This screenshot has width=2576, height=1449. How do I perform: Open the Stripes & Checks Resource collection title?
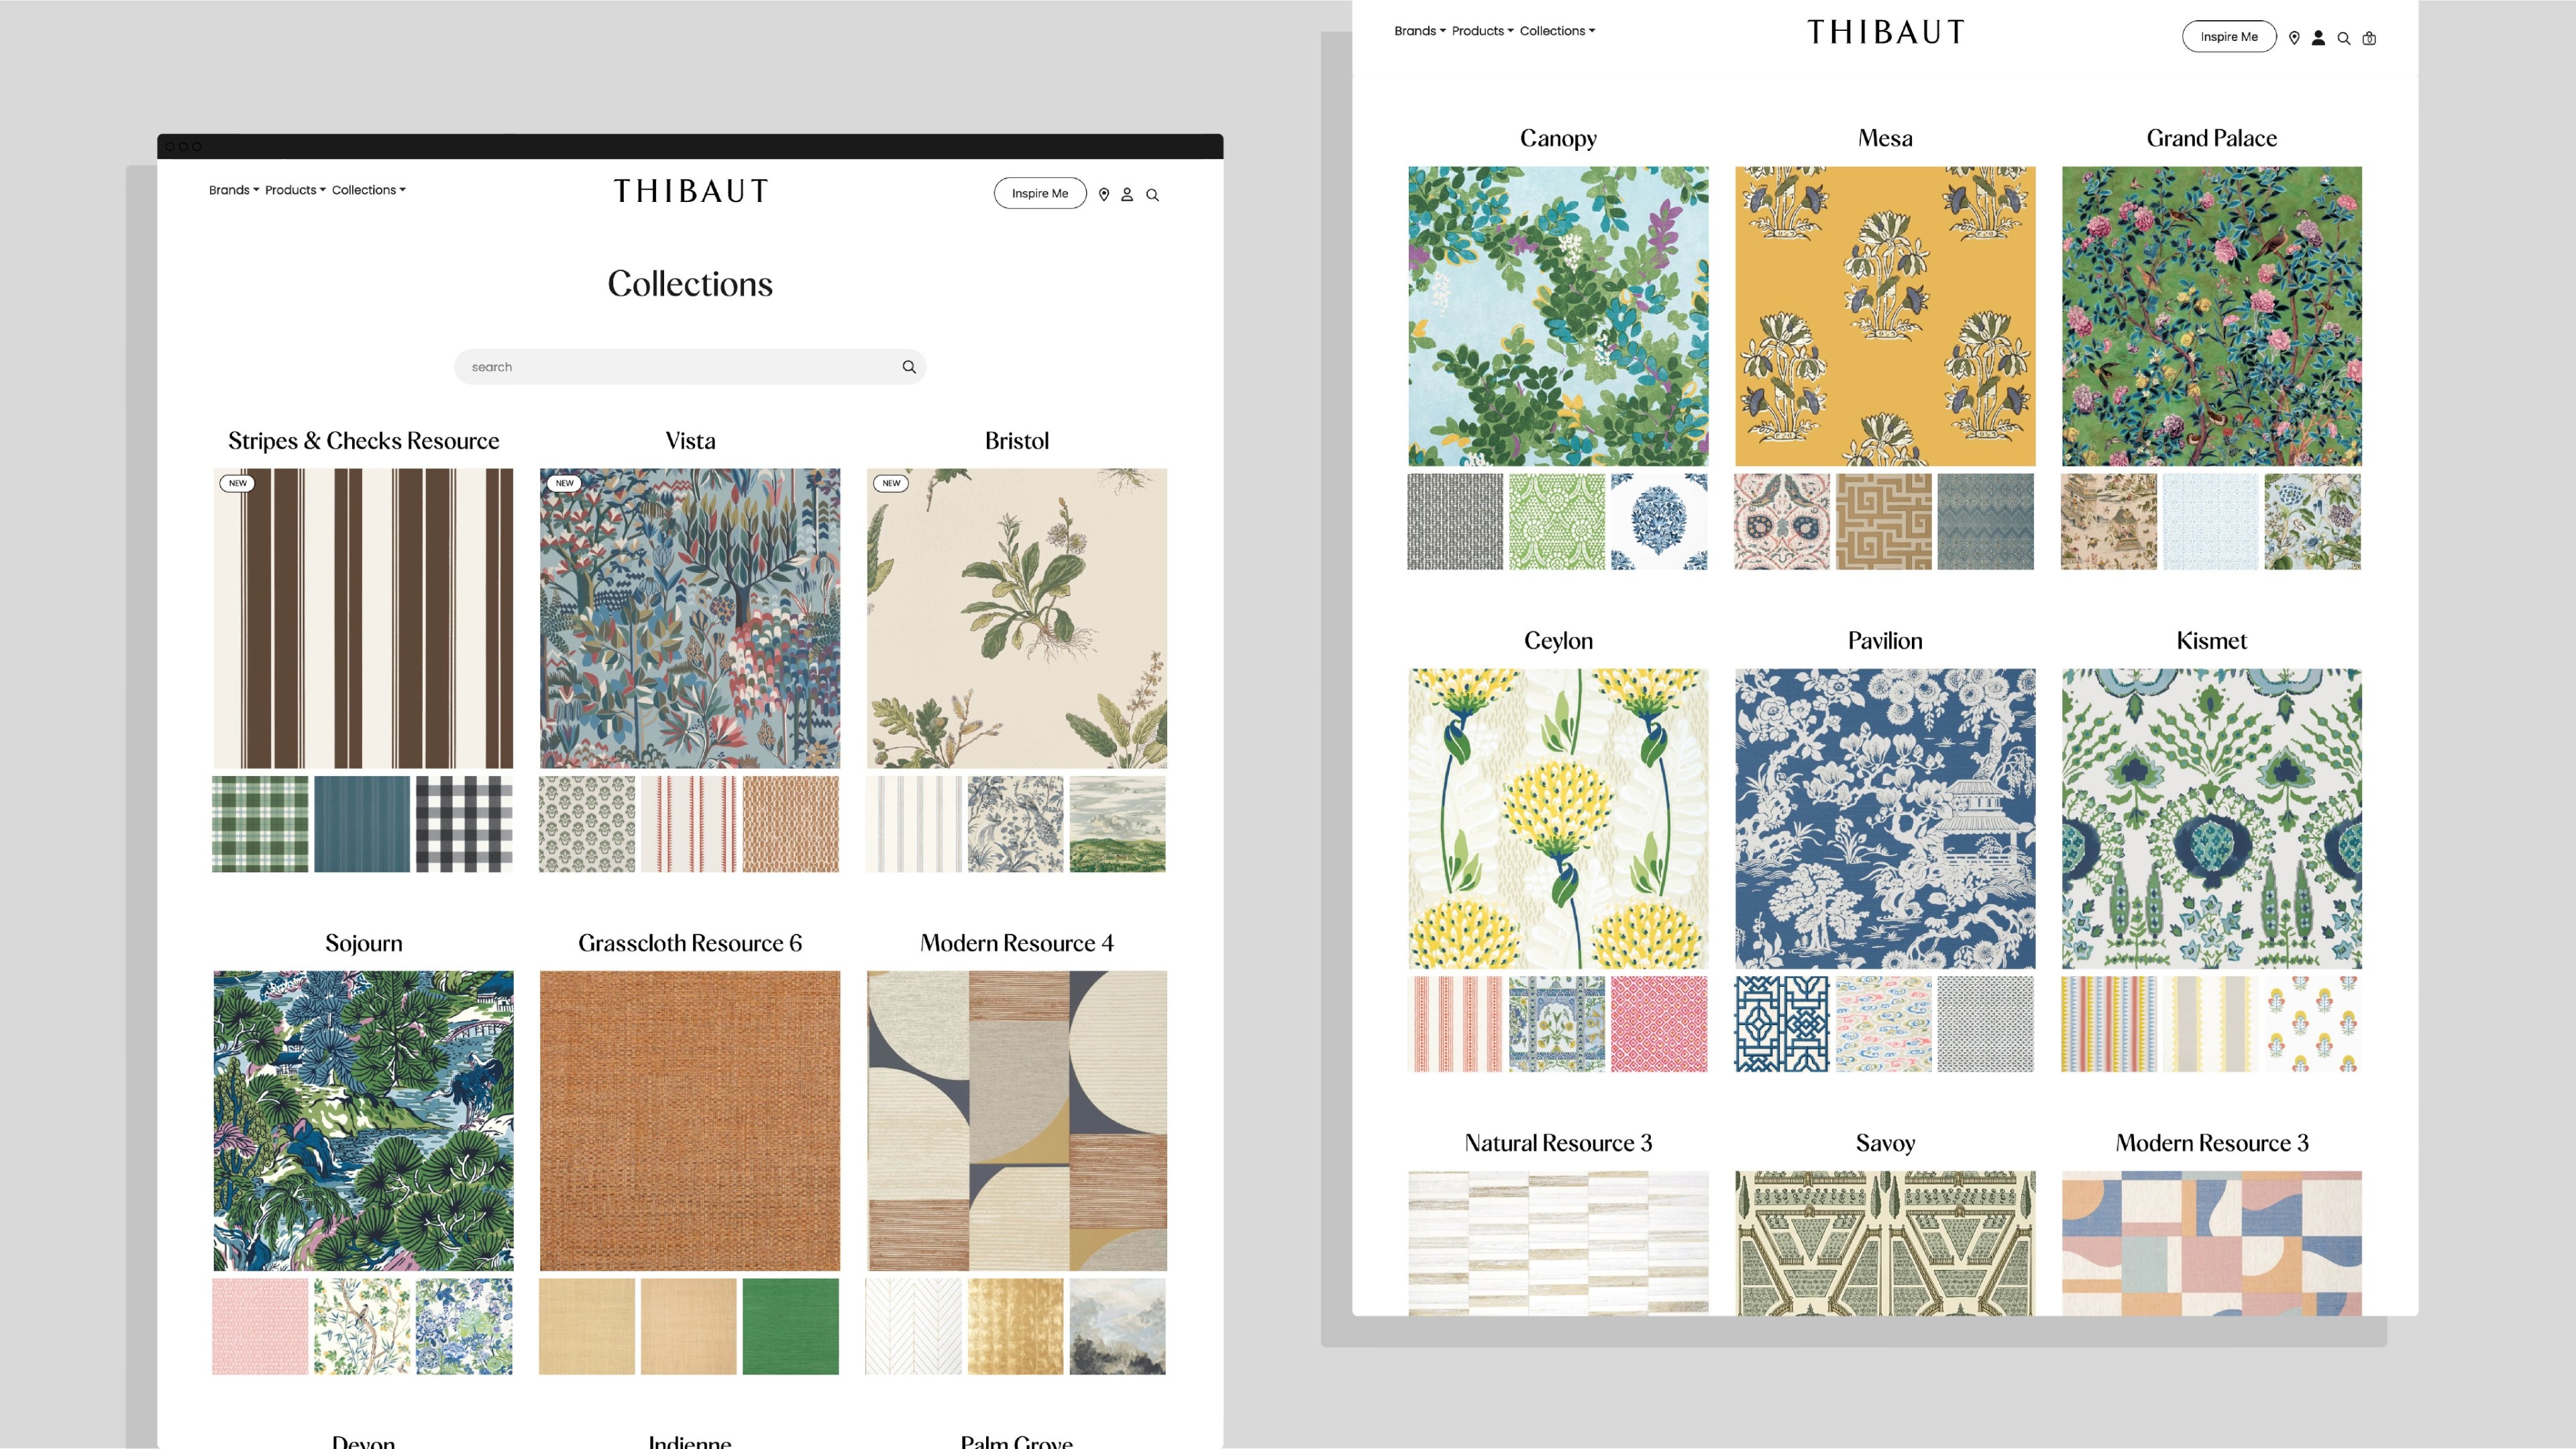pos(363,441)
